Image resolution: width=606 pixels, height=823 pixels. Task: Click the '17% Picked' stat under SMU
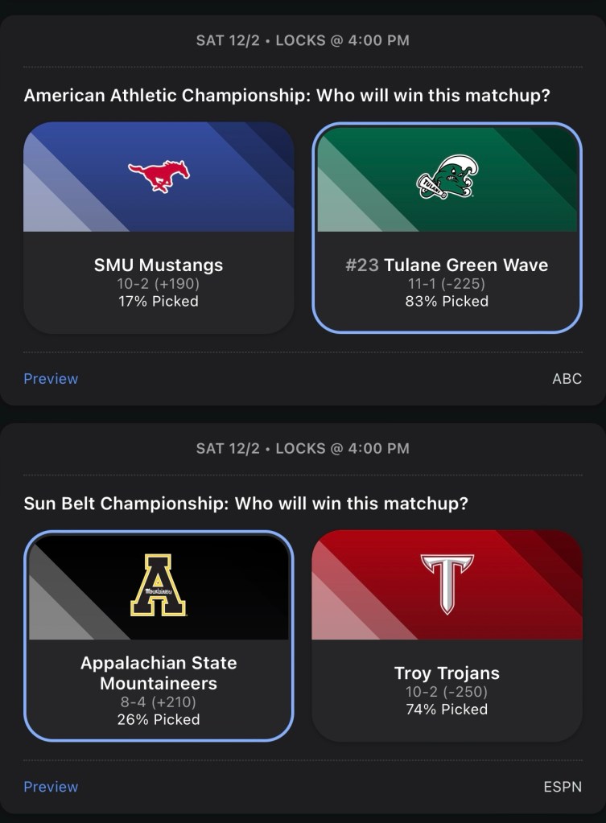159,302
